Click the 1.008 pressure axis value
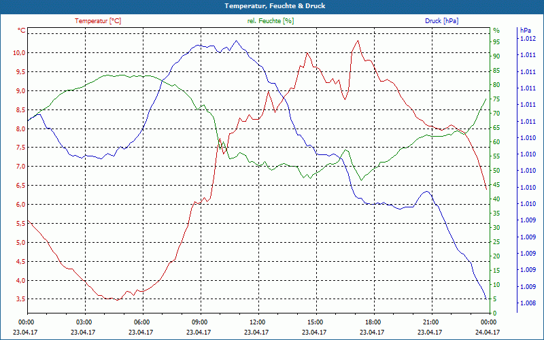 [x=528, y=303]
